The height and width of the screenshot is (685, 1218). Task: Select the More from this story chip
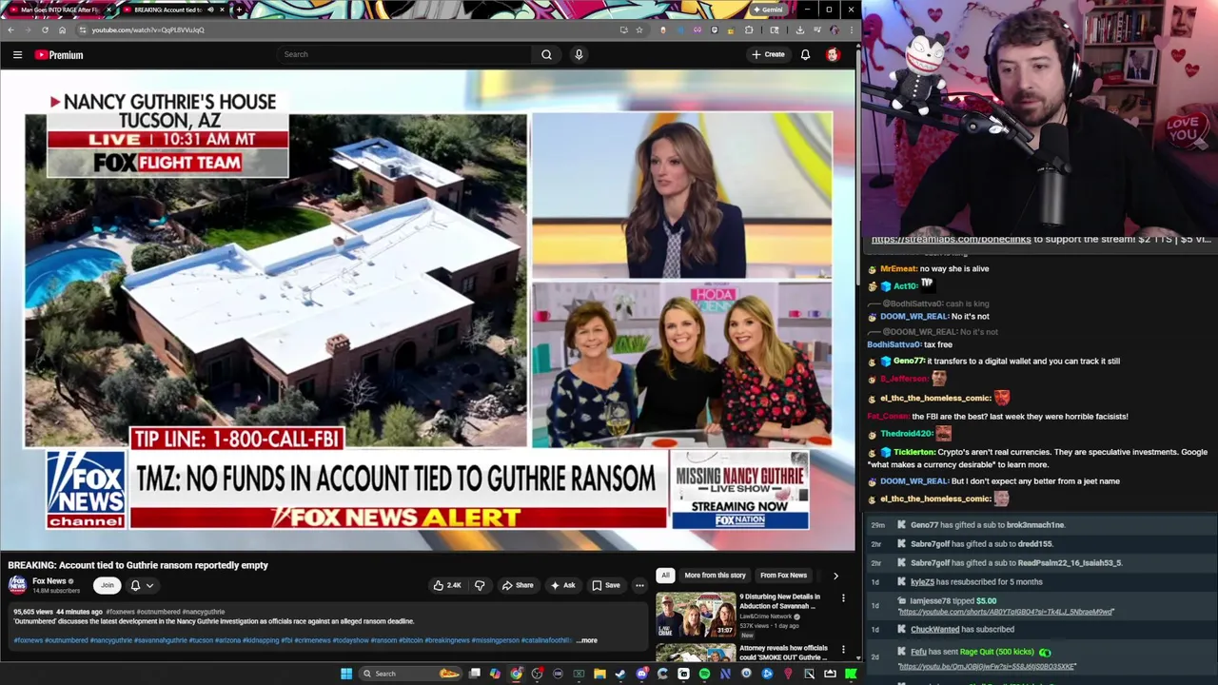(715, 575)
